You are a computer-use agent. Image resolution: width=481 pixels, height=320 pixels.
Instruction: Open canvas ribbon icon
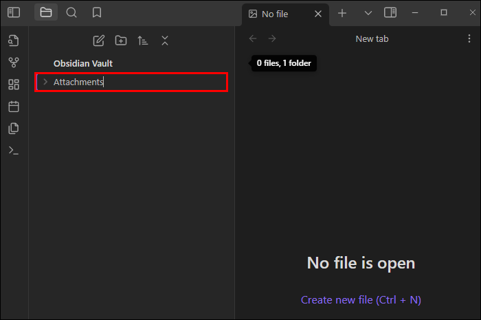[x=14, y=84]
